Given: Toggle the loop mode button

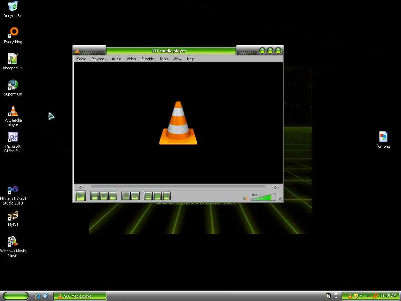Looking at the screenshot, I should (157, 196).
